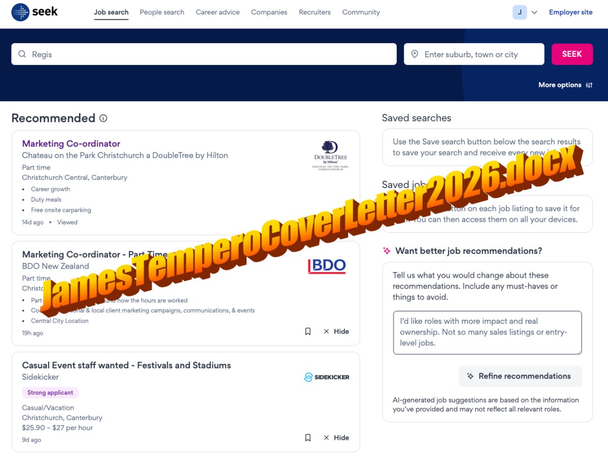Click the search magnifier icon in keyword field
This screenshot has height=456, width=608.
coord(22,54)
